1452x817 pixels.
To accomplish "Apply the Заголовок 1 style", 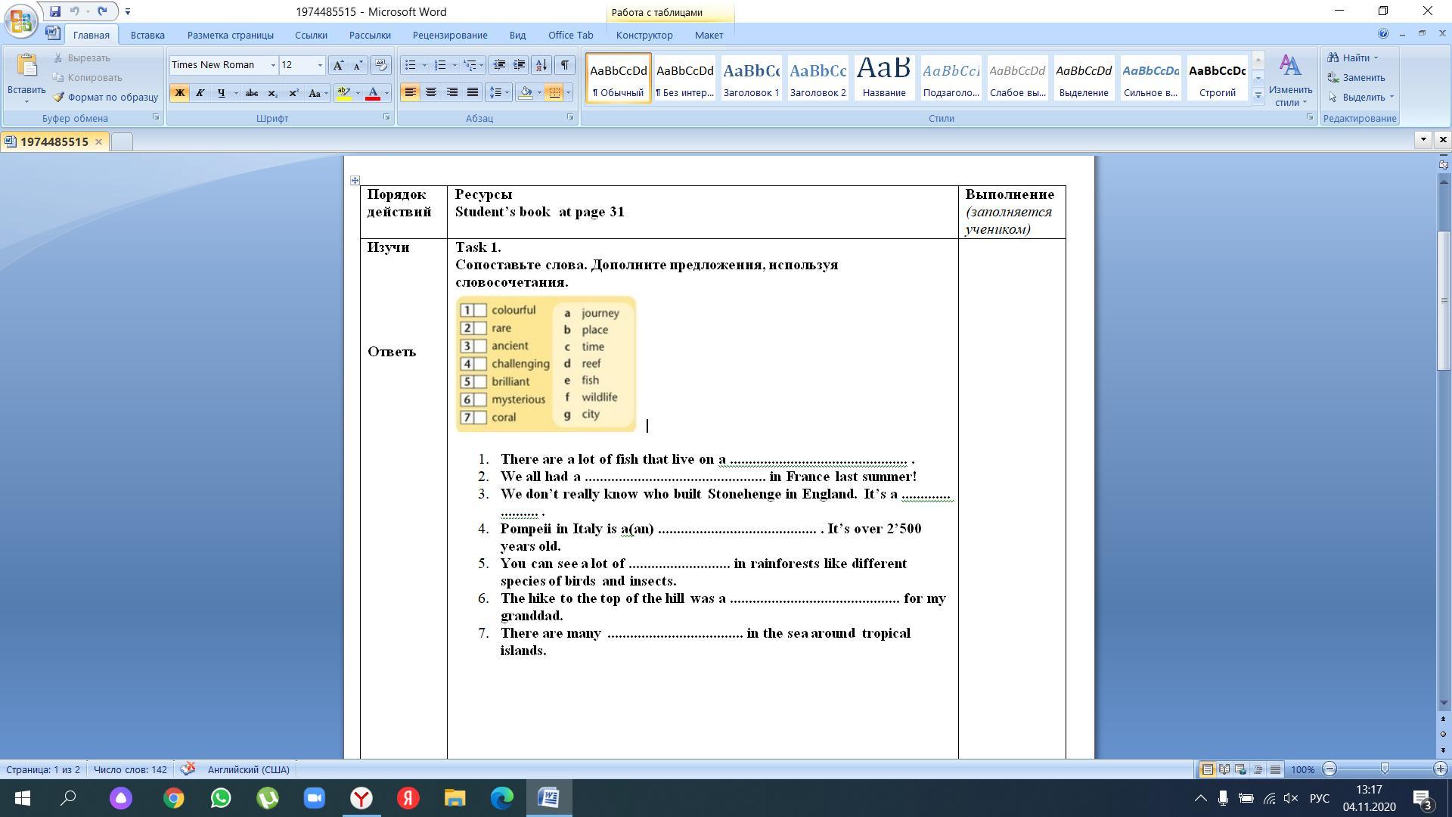I will click(x=750, y=77).
